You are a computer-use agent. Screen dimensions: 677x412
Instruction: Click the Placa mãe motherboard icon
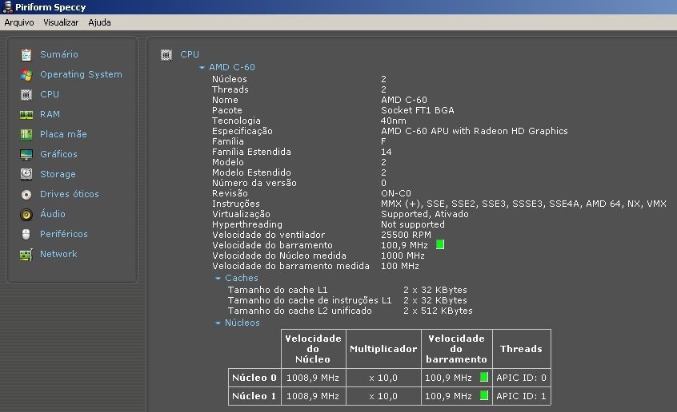click(x=26, y=134)
